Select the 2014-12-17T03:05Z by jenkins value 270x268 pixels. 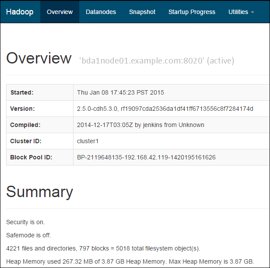click(x=140, y=125)
